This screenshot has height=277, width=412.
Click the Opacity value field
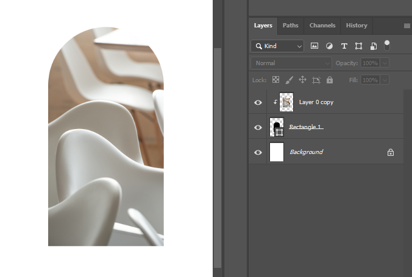[x=370, y=63]
